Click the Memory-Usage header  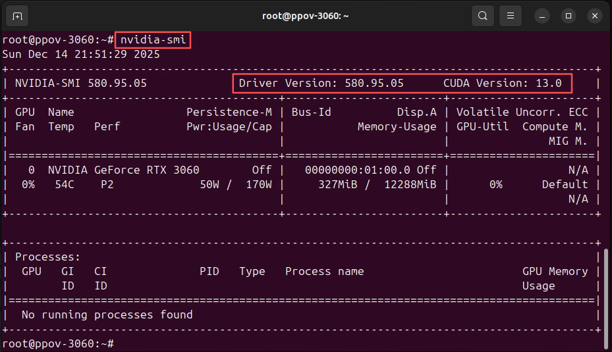[397, 127]
